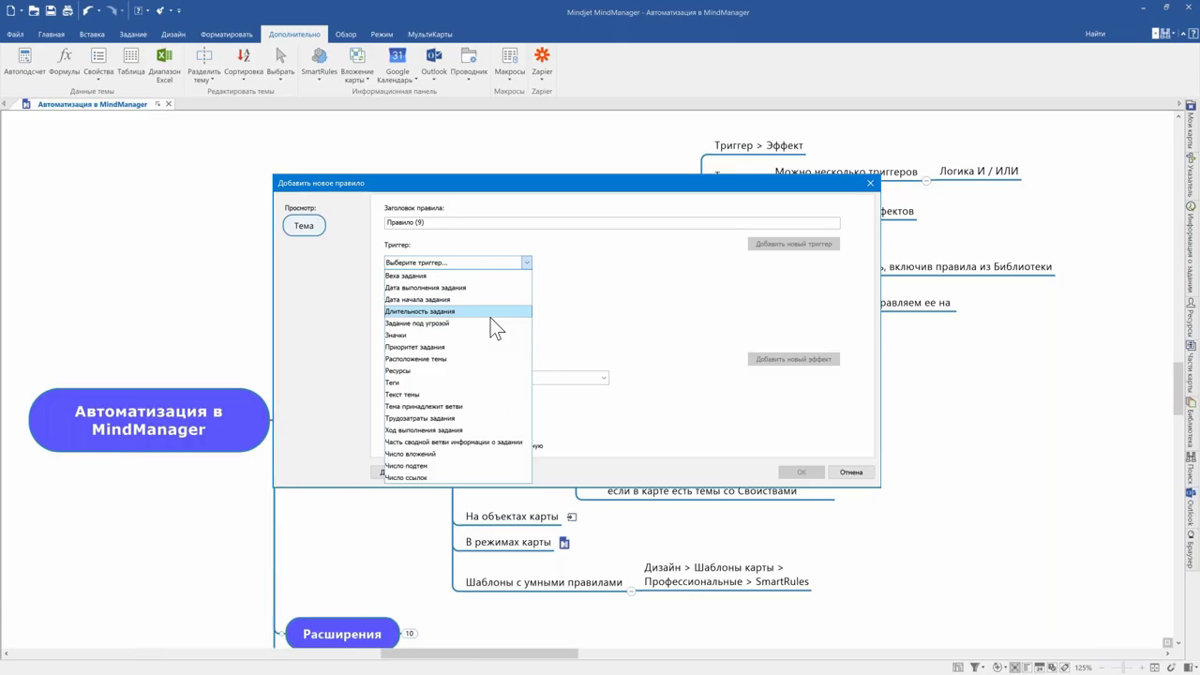Collapse the Шаблоны с умными правилами subtopic expander
1200x675 pixels.
click(631, 591)
